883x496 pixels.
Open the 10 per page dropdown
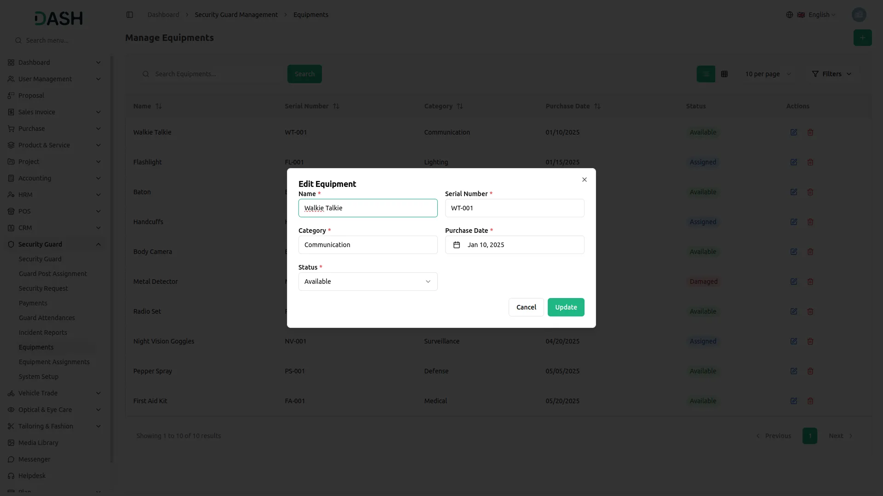[768, 74]
